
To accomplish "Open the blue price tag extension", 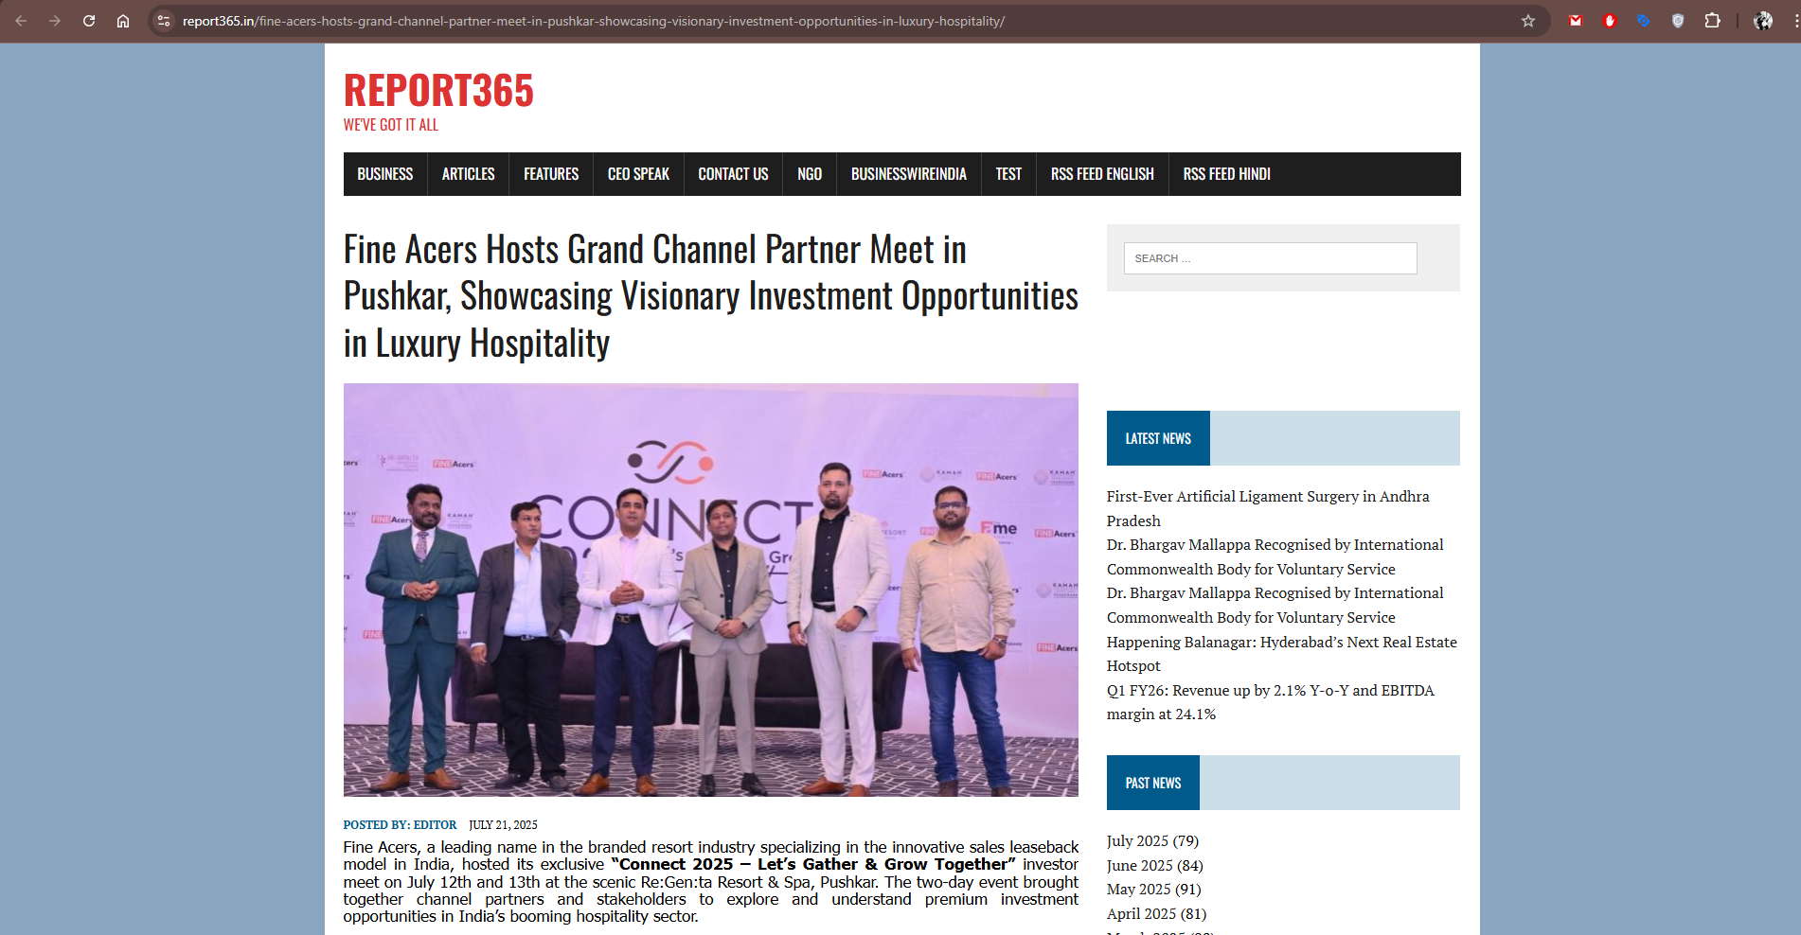I will tap(1643, 21).
